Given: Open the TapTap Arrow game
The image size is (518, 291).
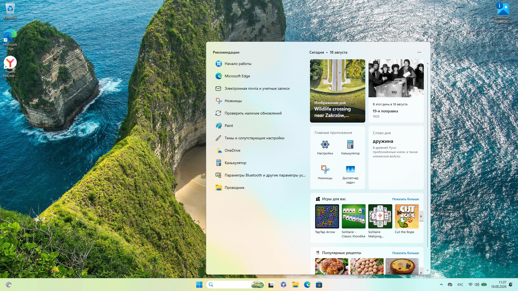Looking at the screenshot, I should pos(327,219).
